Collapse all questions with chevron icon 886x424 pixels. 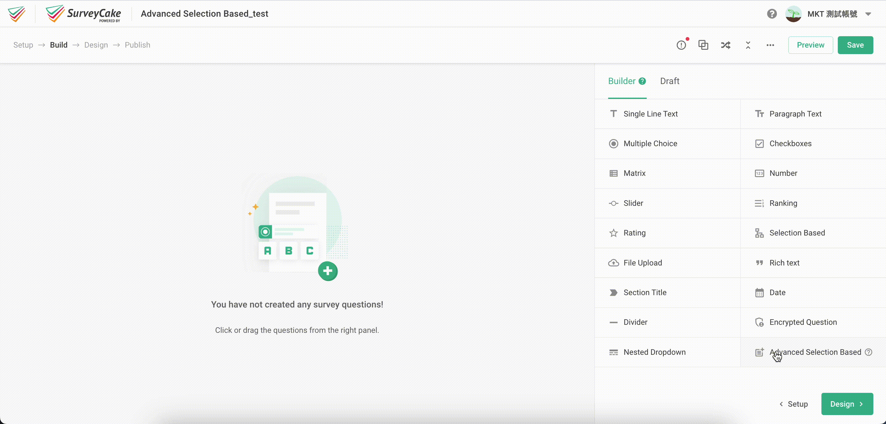click(x=748, y=45)
